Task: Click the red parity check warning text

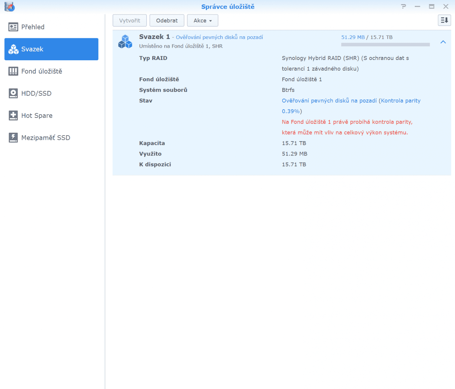Action: [347, 127]
